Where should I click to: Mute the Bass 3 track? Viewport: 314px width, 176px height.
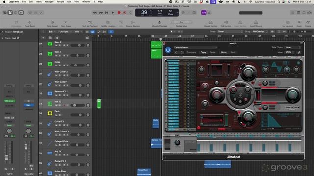pyautogui.click(x=56, y=55)
